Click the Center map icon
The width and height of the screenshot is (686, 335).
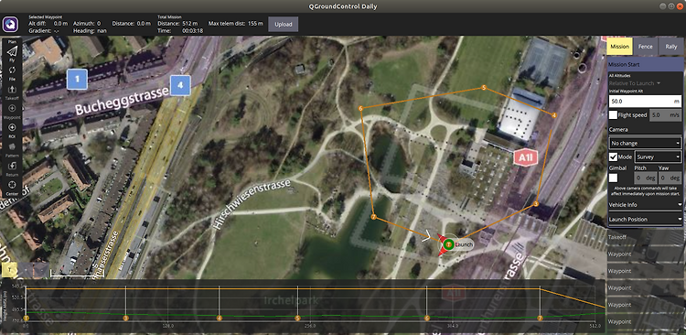pyautogui.click(x=12, y=184)
